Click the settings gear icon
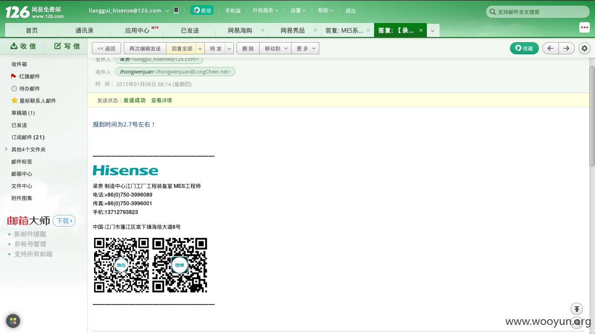The width and height of the screenshot is (595, 334). coord(585,48)
